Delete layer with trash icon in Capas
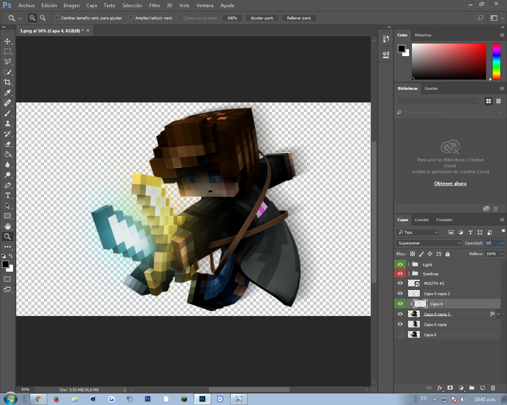 (x=493, y=388)
